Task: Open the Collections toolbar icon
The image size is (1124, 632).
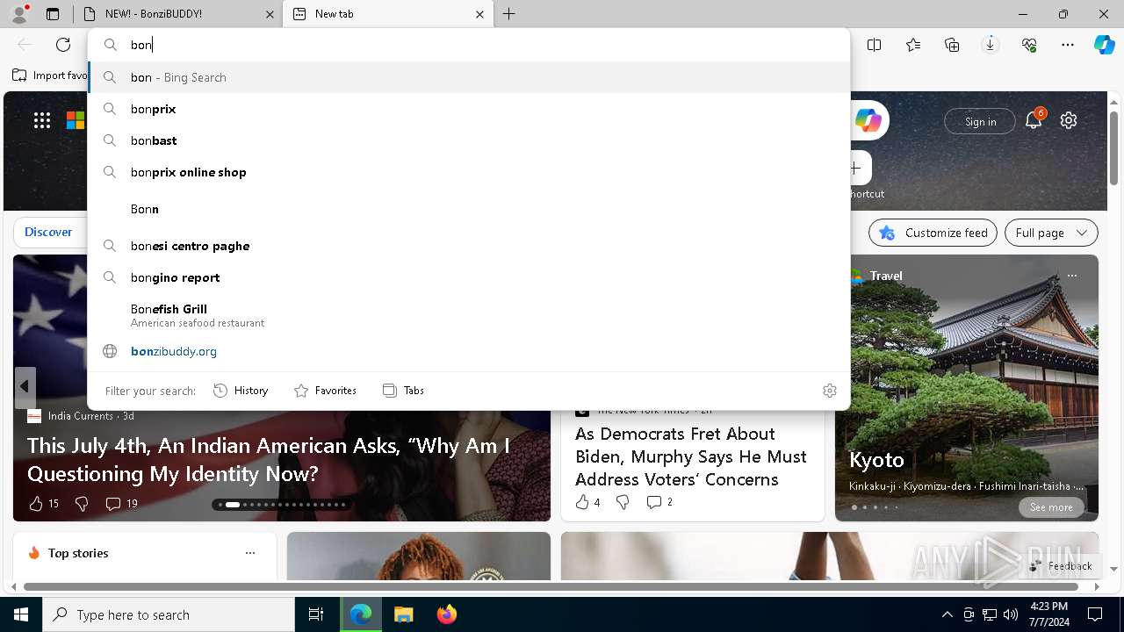Action: [x=952, y=45]
